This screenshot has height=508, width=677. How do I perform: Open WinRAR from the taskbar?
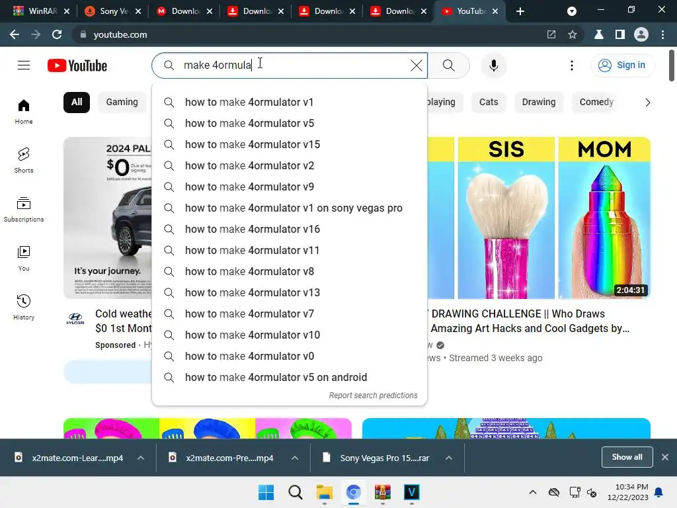(383, 492)
